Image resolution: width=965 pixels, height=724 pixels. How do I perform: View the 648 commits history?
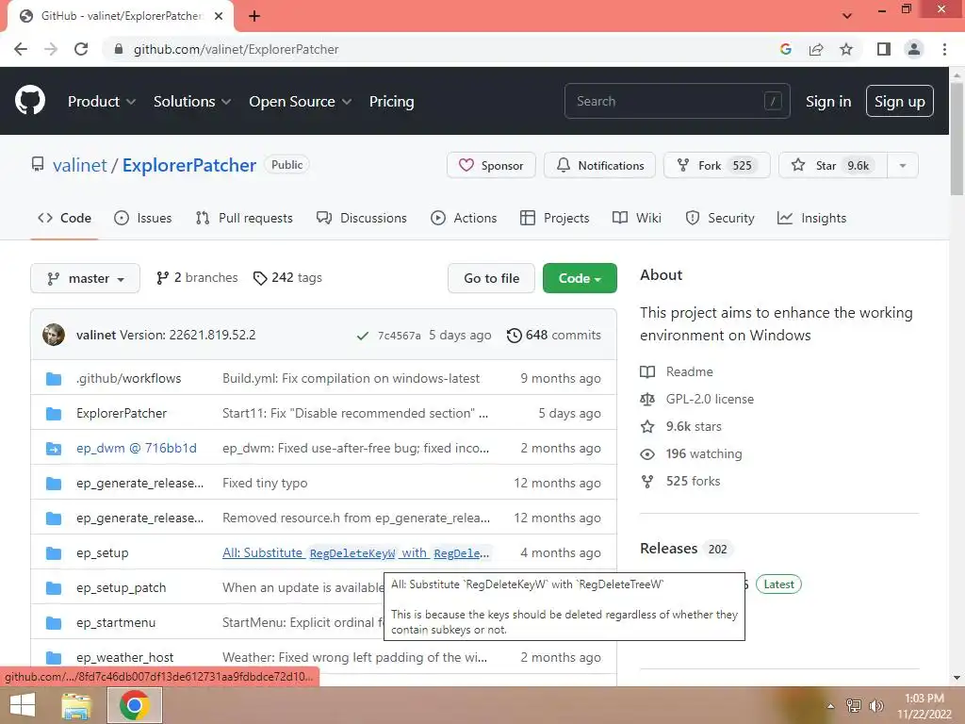pyautogui.click(x=554, y=335)
